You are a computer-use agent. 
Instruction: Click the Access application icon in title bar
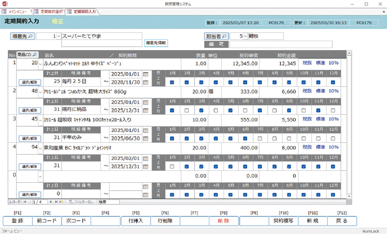pyautogui.click(x=5, y=4)
